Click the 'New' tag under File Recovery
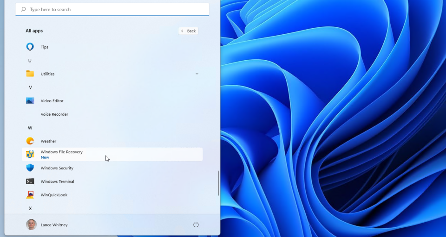 [45, 157]
